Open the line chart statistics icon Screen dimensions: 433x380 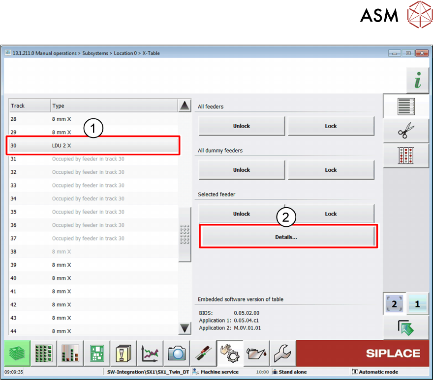[x=150, y=353]
